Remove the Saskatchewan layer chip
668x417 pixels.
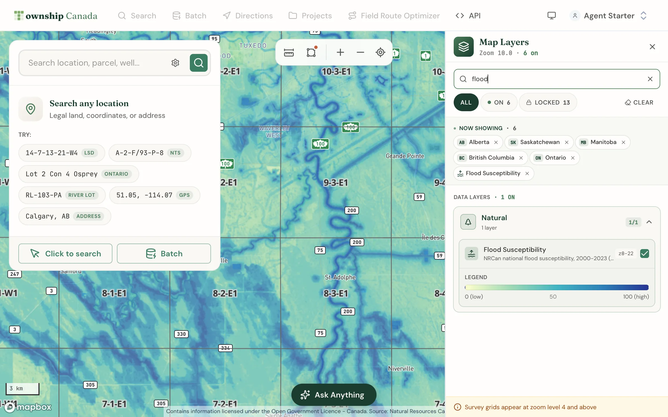[566, 142]
